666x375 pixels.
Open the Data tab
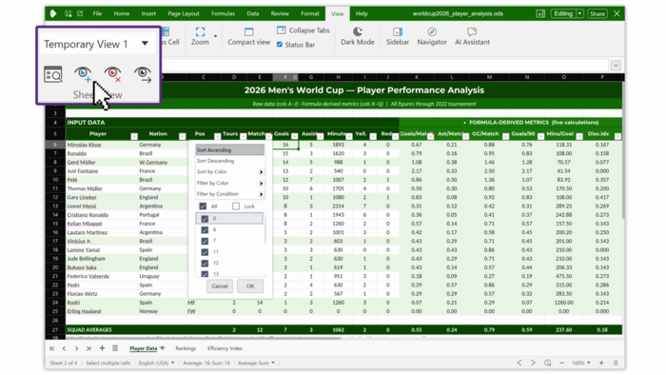tap(253, 13)
